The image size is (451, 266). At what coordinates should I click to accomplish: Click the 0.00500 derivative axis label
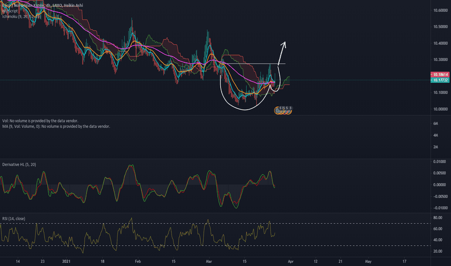[440, 173]
